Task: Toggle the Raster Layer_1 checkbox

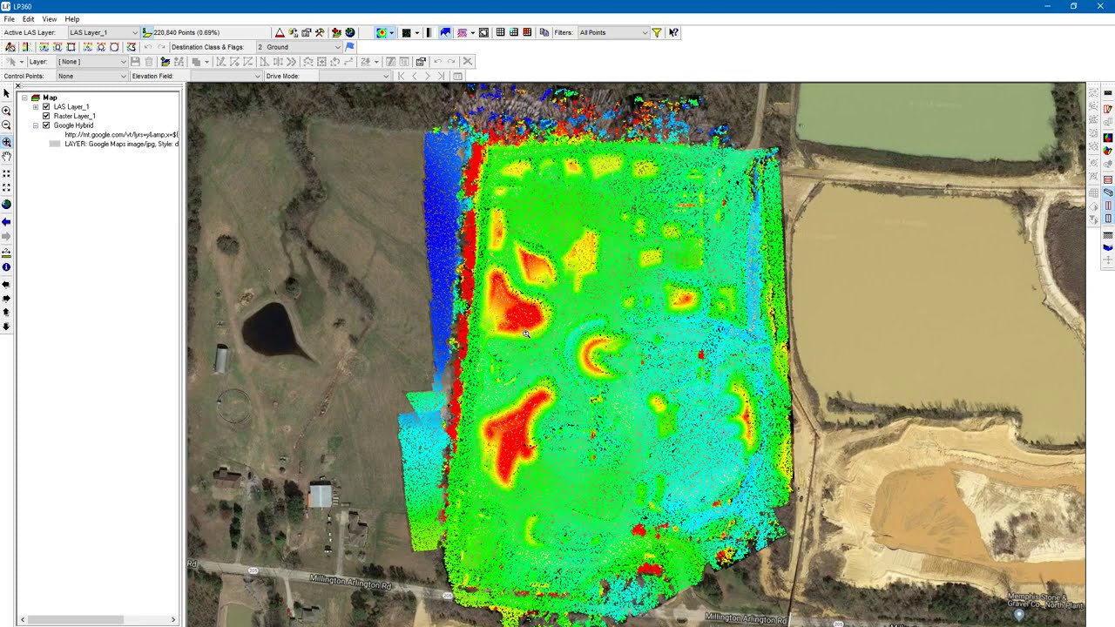Action: tap(46, 116)
